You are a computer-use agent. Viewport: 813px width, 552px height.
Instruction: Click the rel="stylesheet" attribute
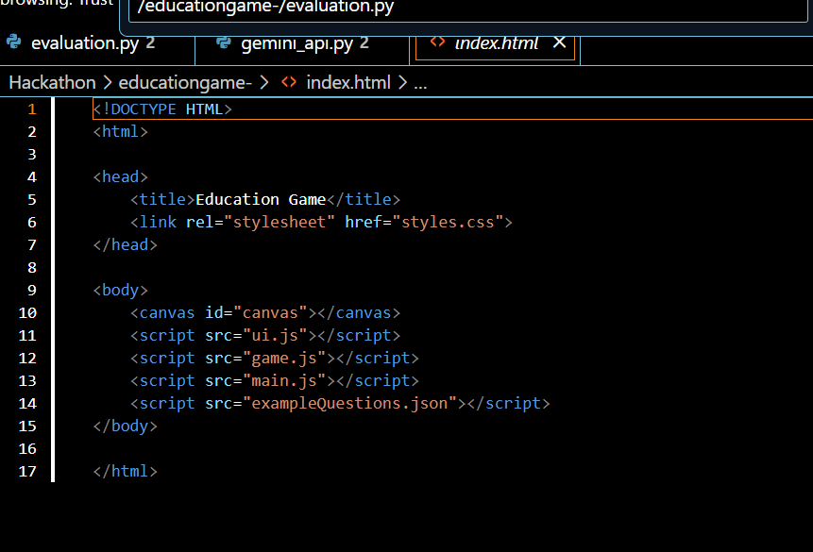[261, 223]
